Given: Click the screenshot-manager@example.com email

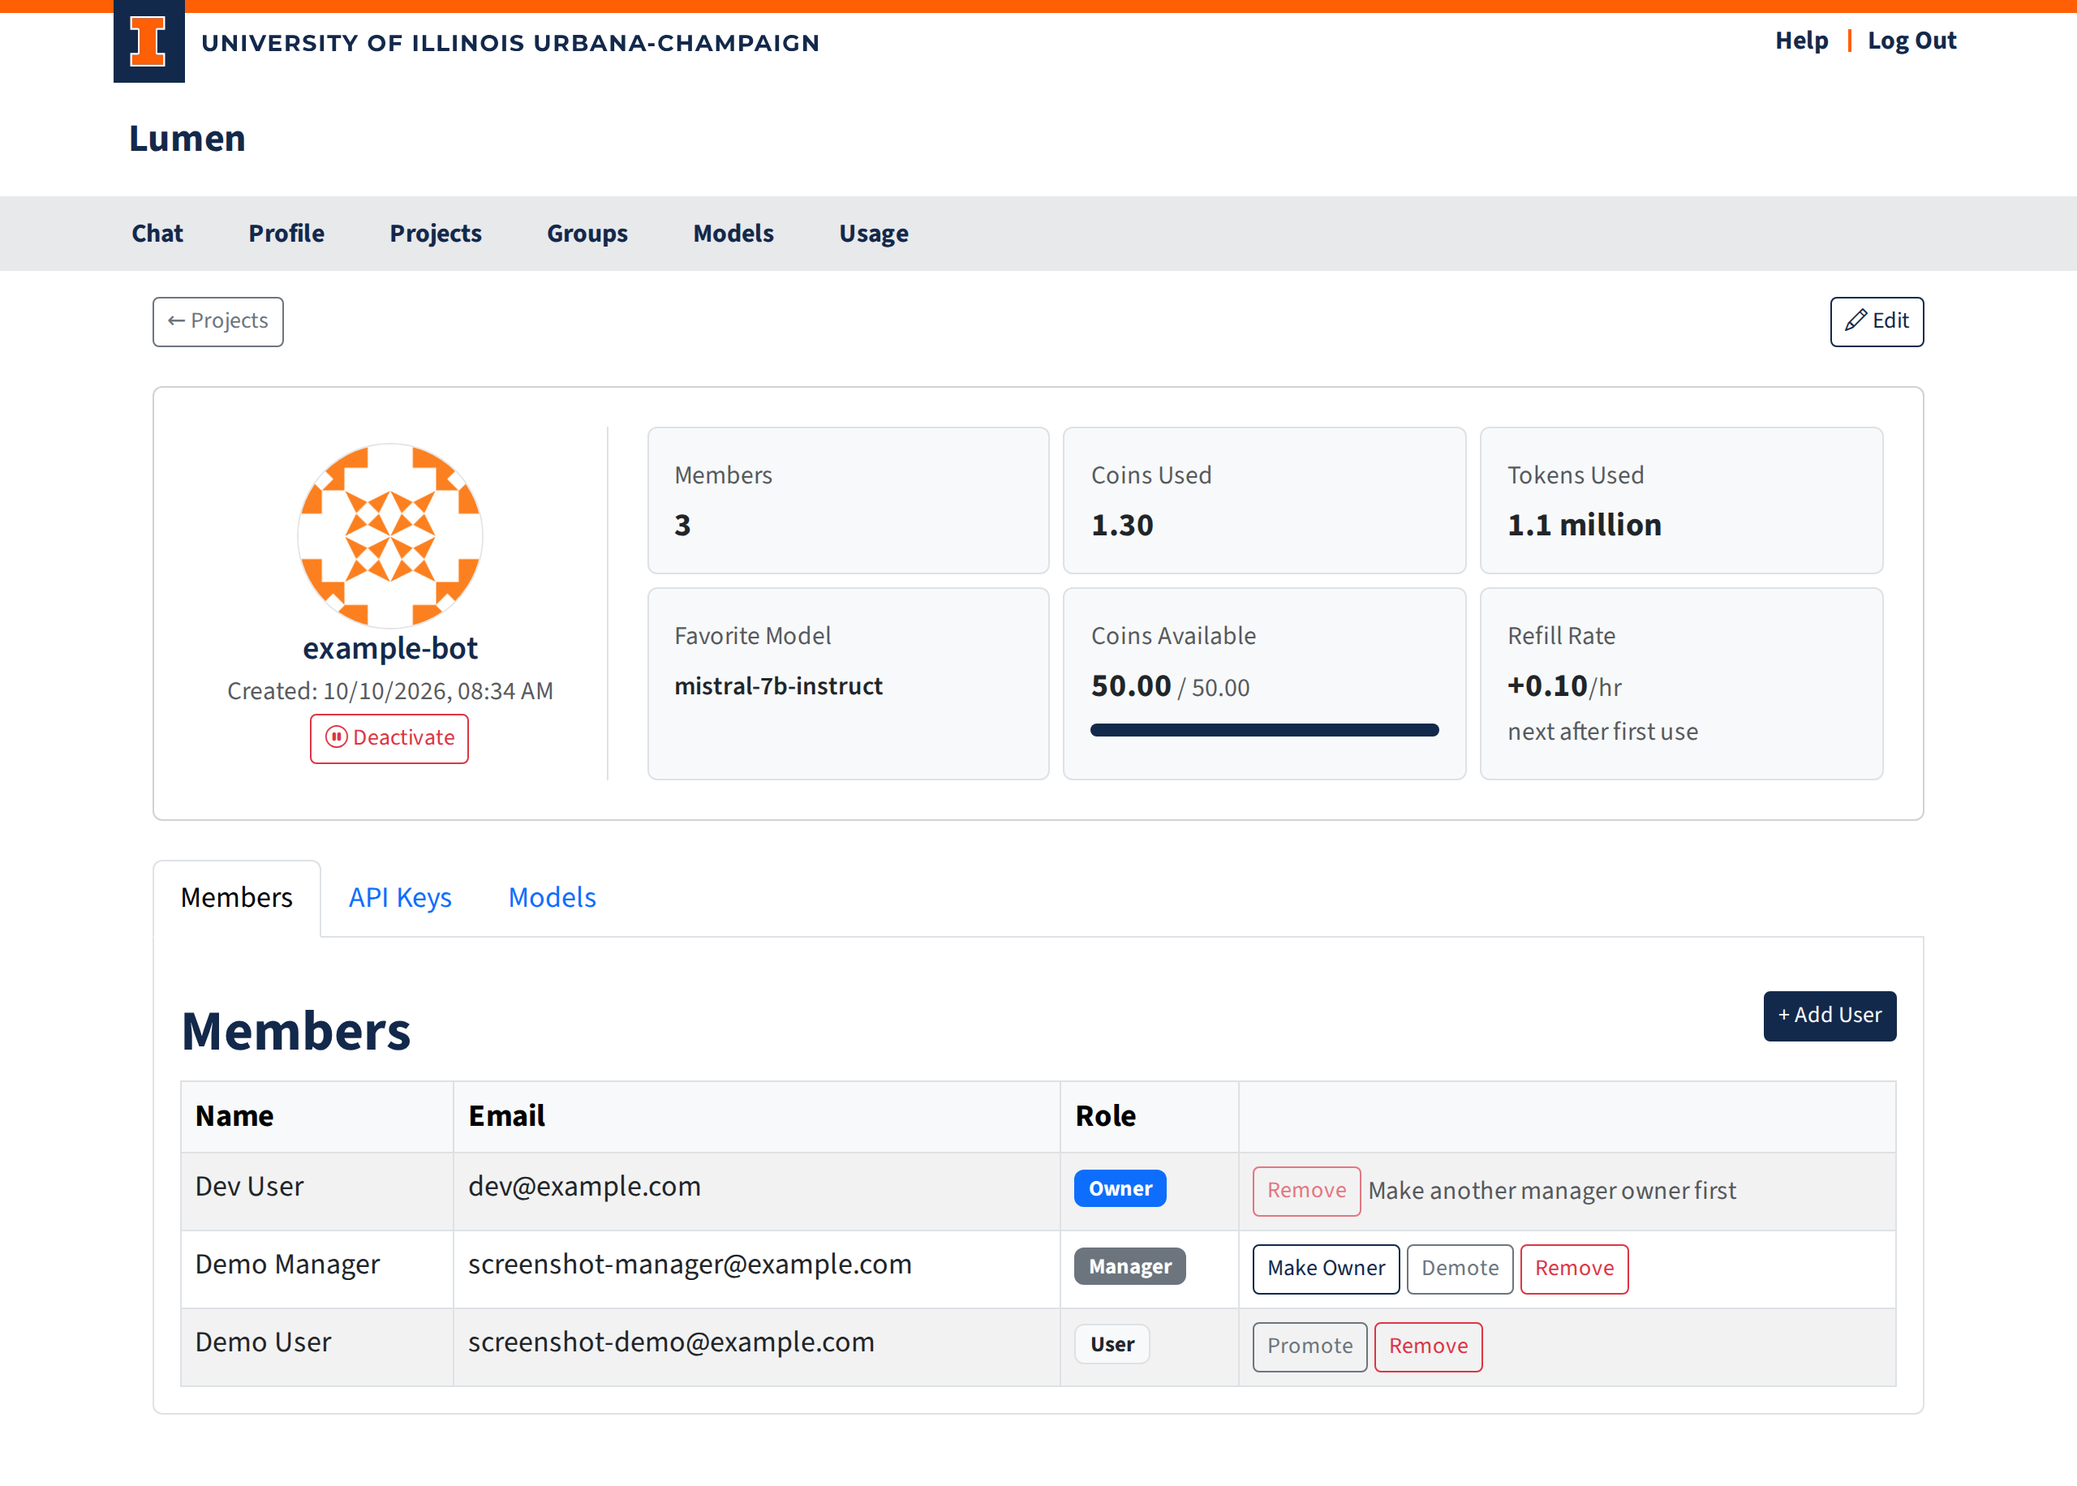Looking at the screenshot, I should point(689,1264).
